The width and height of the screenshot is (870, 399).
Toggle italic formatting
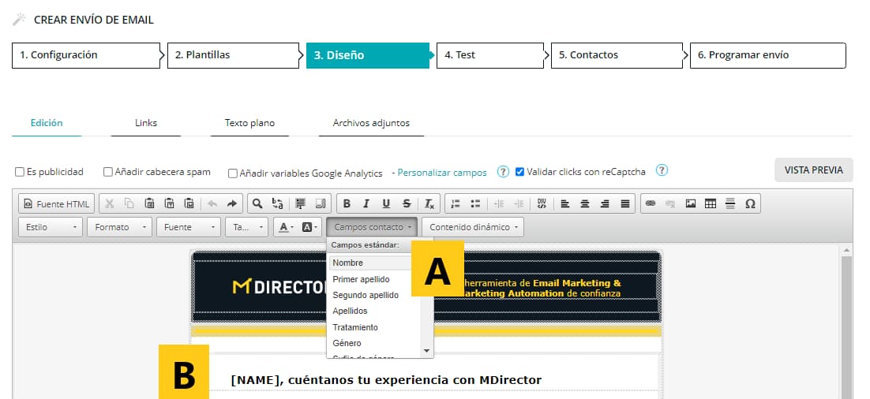tap(366, 204)
